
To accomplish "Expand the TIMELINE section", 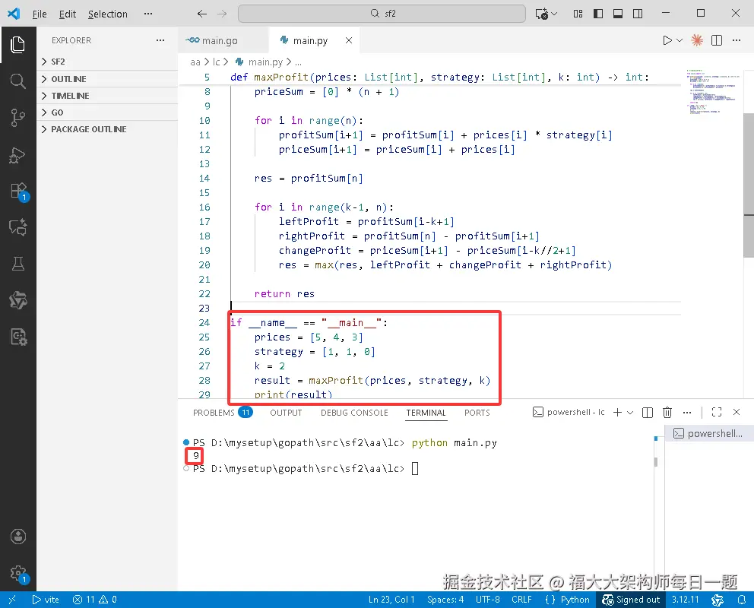I will [x=107, y=96].
